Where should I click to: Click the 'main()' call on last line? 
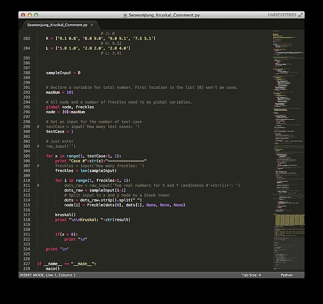point(52,268)
